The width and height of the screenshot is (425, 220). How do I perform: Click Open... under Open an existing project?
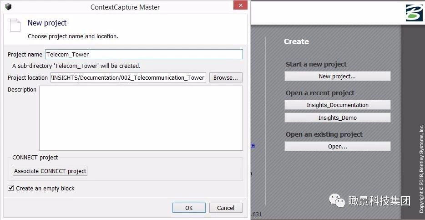[338, 147]
